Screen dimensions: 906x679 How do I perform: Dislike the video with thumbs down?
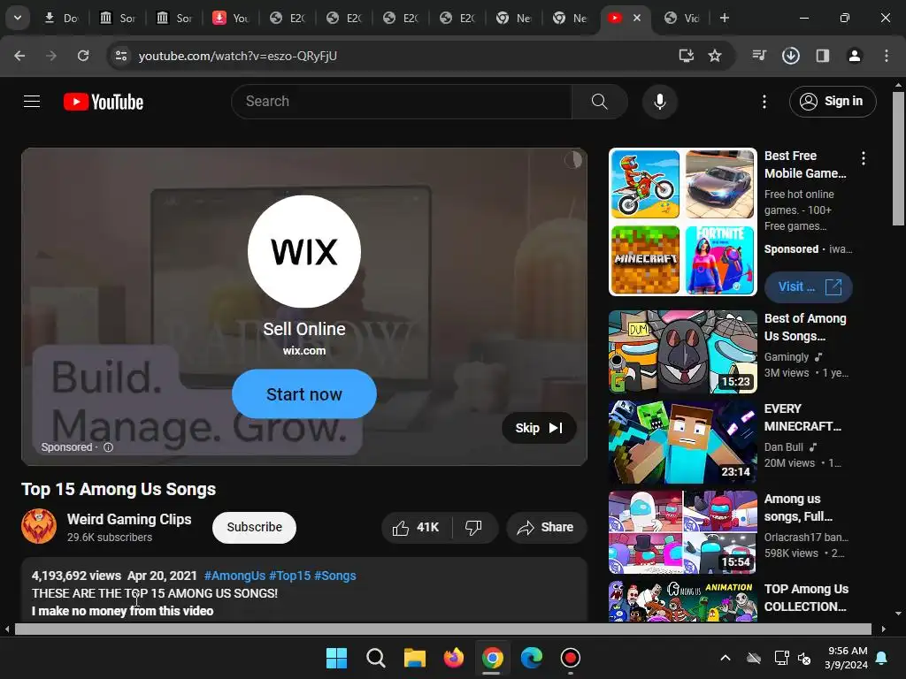(x=474, y=527)
